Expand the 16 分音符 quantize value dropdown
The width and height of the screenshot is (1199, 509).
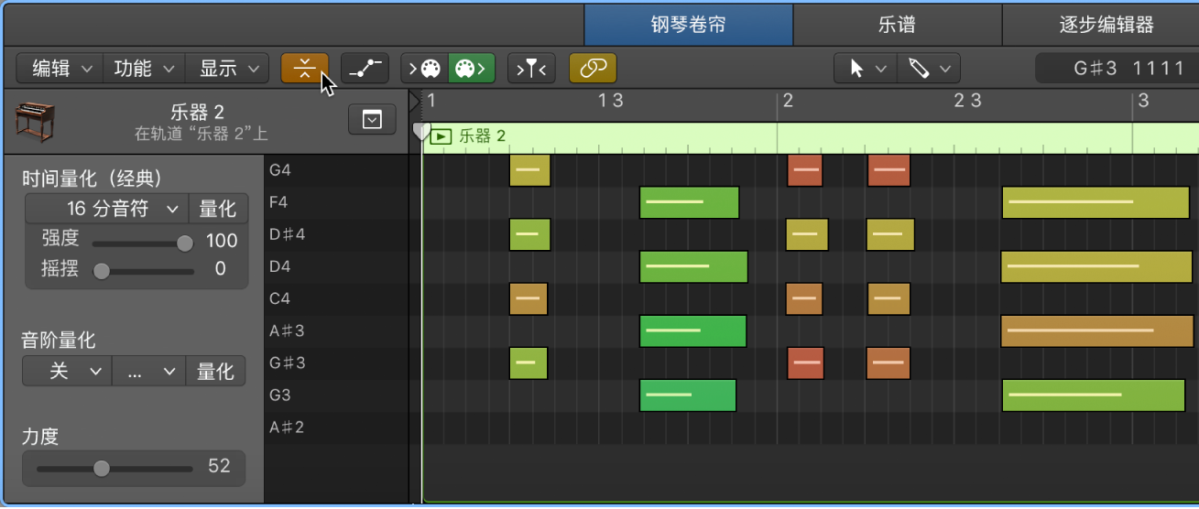[x=107, y=209]
